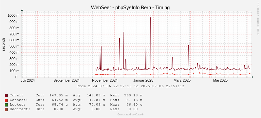
Task: Click the Total Cur value '147.95 m'
Action: click(59, 95)
